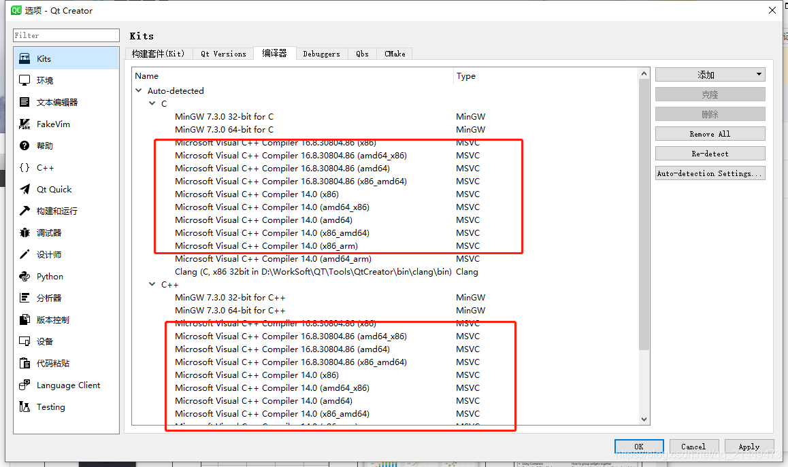Open the 帮助 question mark icon
This screenshot has height=467, width=788.
pyautogui.click(x=24, y=145)
